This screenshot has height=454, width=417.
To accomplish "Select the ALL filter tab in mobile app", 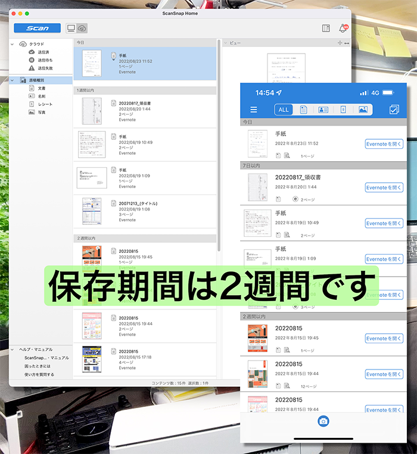I will (x=284, y=109).
